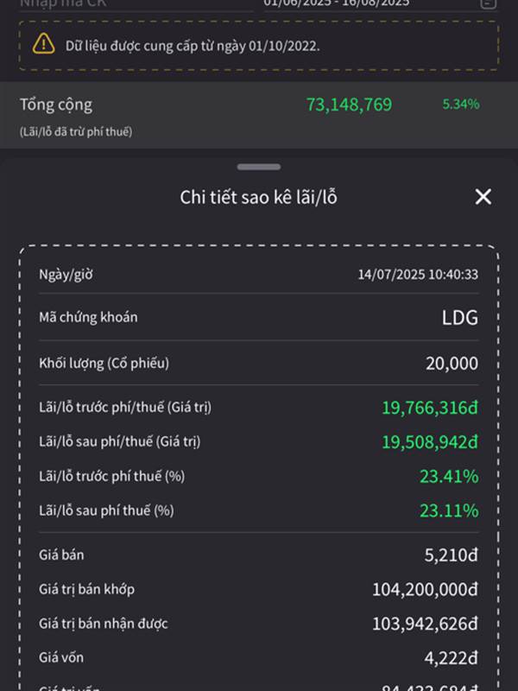Screen dimensions: 518x691
Task: Tap total profit value 73,148,769
Action: click(x=349, y=105)
